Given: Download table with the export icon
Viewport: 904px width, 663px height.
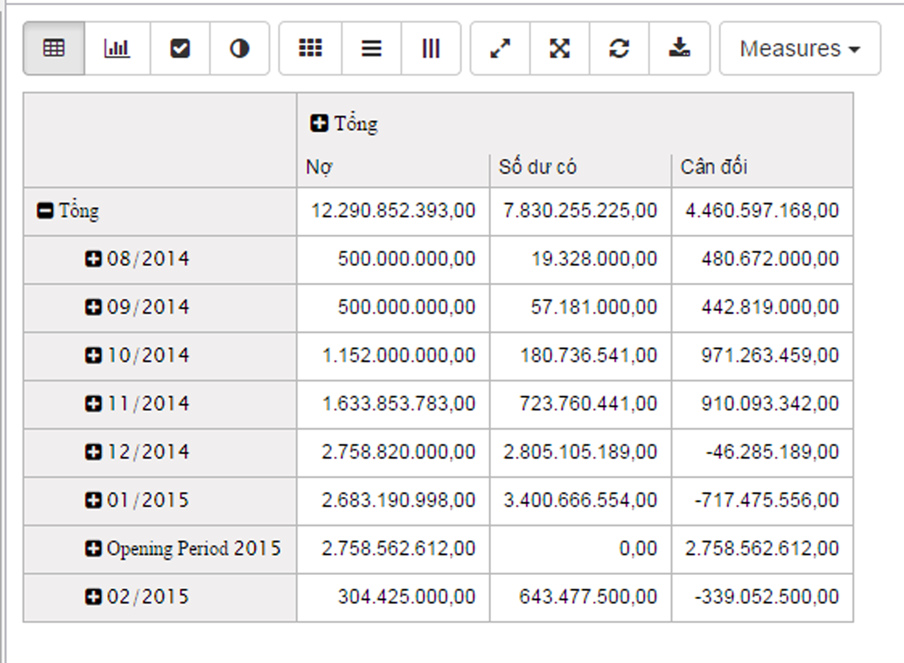Looking at the screenshot, I should pyautogui.click(x=679, y=48).
